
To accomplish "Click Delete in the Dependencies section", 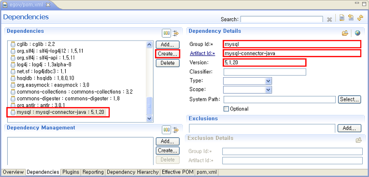I will point(168,63).
